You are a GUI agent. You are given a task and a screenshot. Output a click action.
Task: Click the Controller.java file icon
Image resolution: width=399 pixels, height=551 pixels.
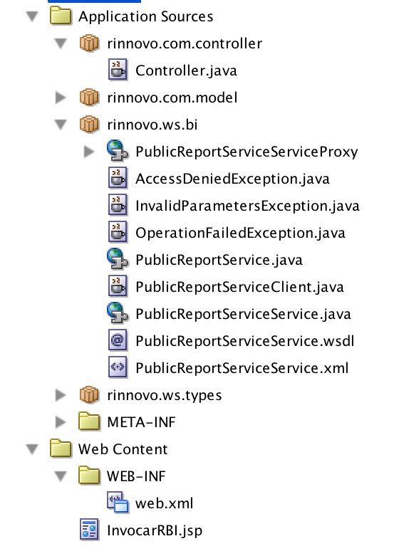(118, 70)
